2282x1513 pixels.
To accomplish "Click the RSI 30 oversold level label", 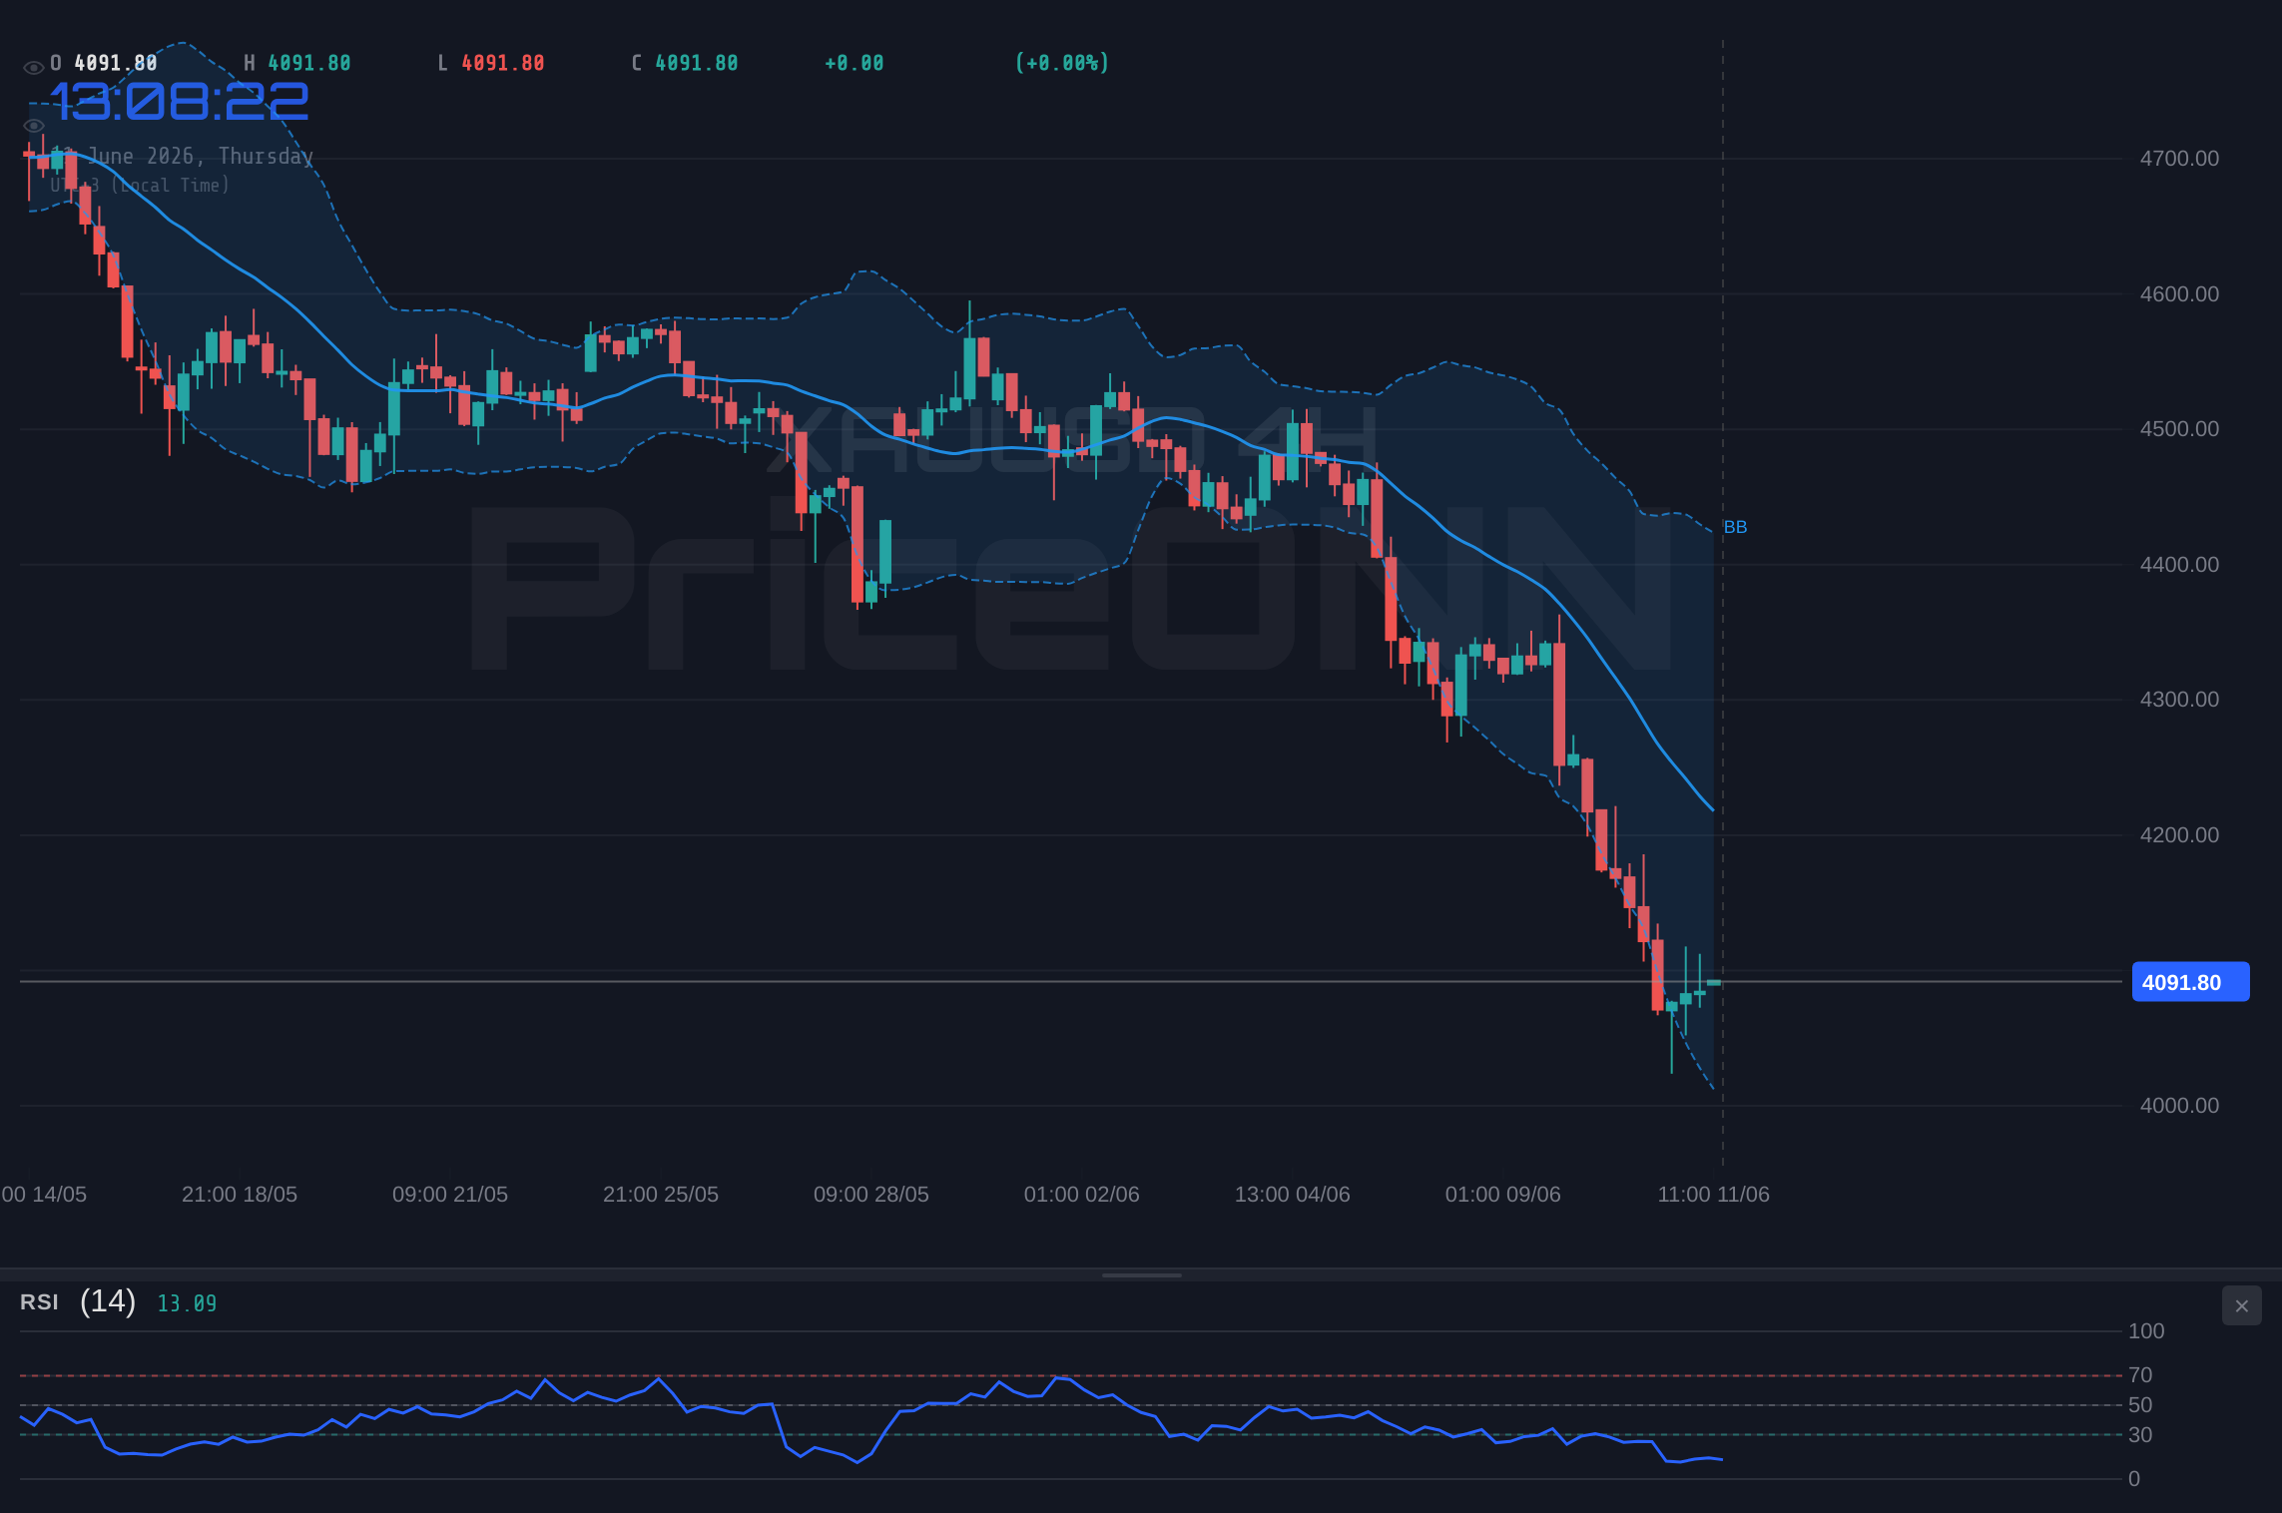I will tap(2140, 1435).
